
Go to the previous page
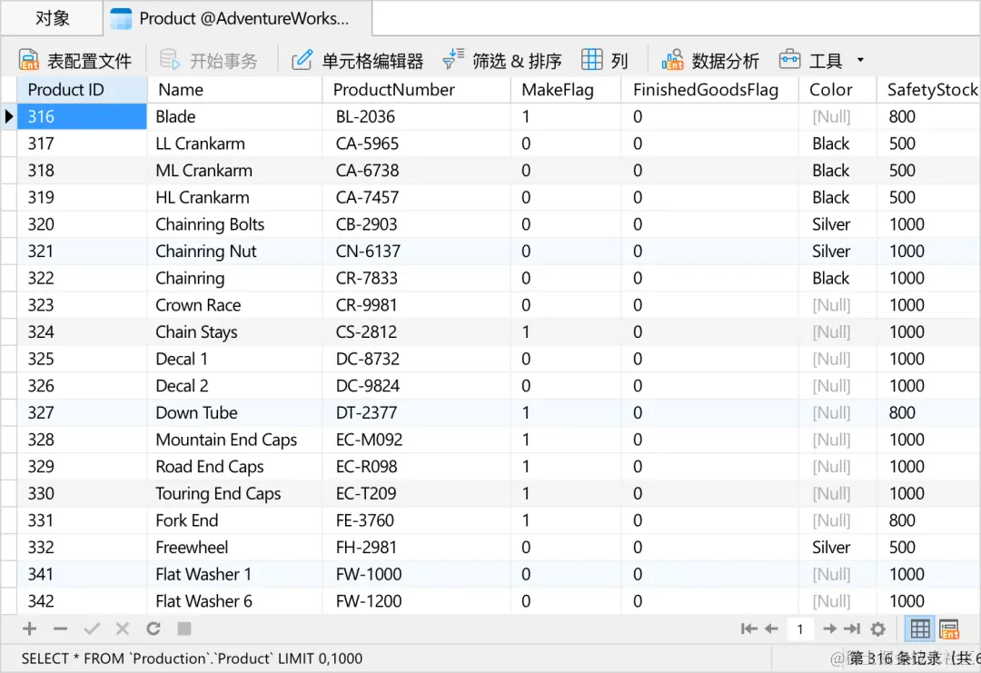pyautogui.click(x=771, y=628)
